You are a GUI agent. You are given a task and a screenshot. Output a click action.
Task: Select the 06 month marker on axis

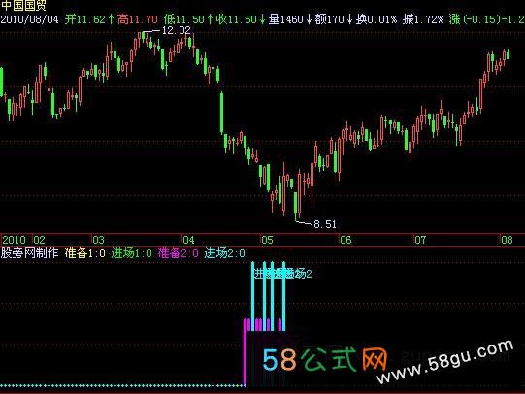point(345,240)
